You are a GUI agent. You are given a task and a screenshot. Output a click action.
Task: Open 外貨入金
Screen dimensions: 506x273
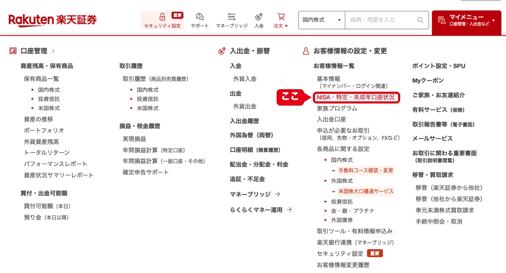point(245,79)
